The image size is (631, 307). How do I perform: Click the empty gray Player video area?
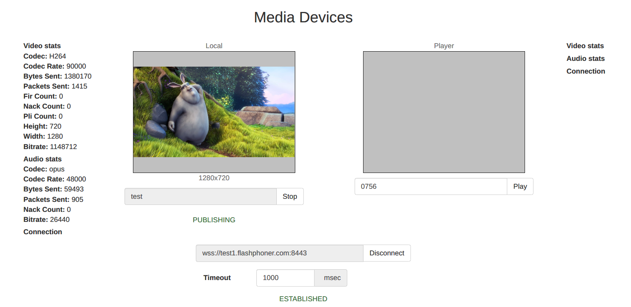point(444,112)
